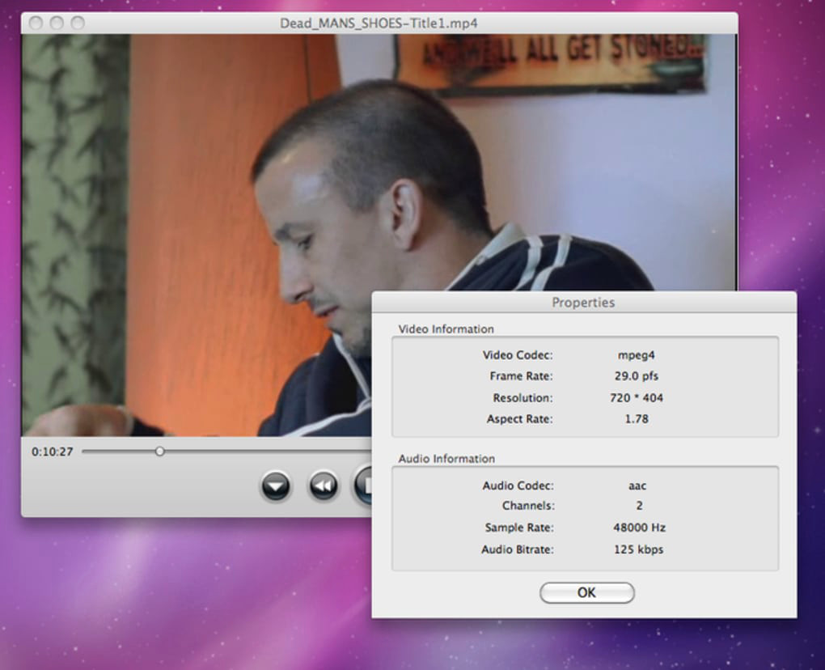825x670 pixels.
Task: Click the Channels value 2
Action: [x=639, y=506]
